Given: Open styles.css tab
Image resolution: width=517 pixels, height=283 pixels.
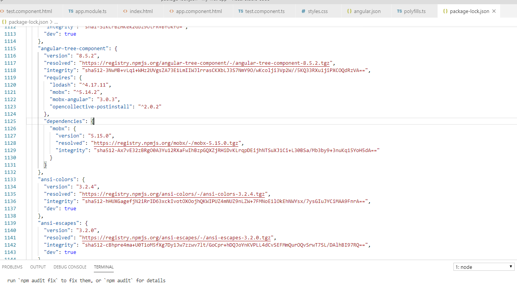Looking at the screenshot, I should click(317, 11).
